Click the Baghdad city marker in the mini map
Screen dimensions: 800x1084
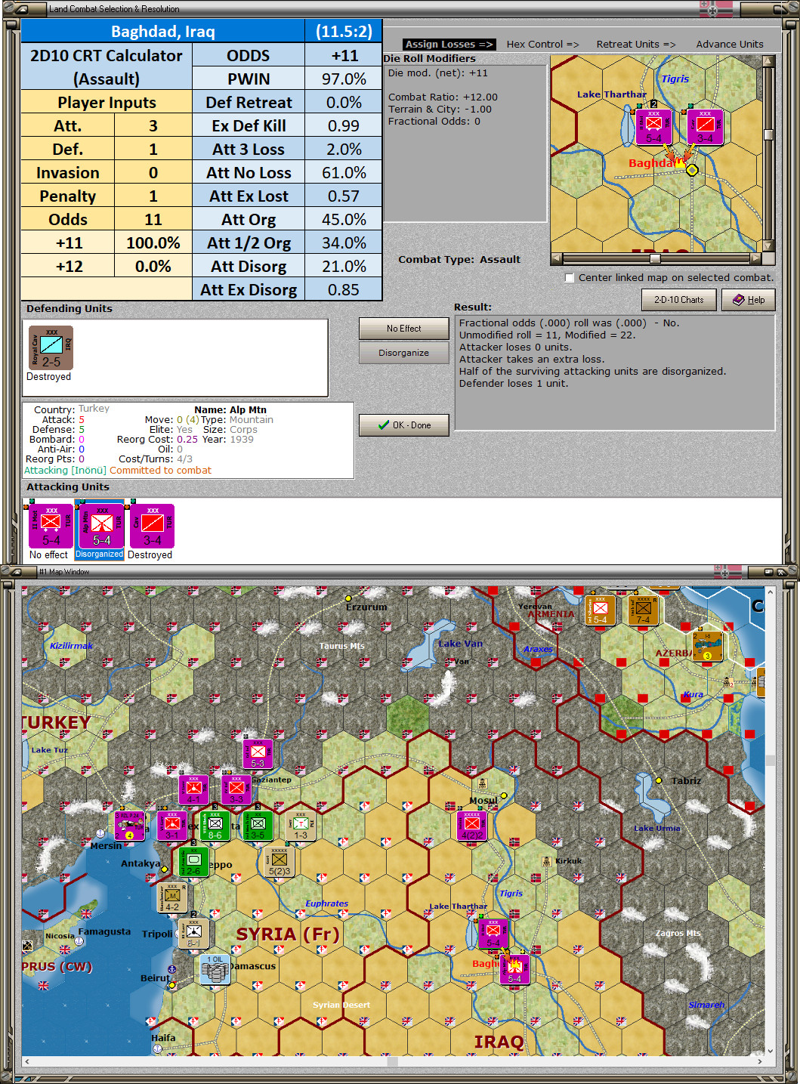[691, 170]
